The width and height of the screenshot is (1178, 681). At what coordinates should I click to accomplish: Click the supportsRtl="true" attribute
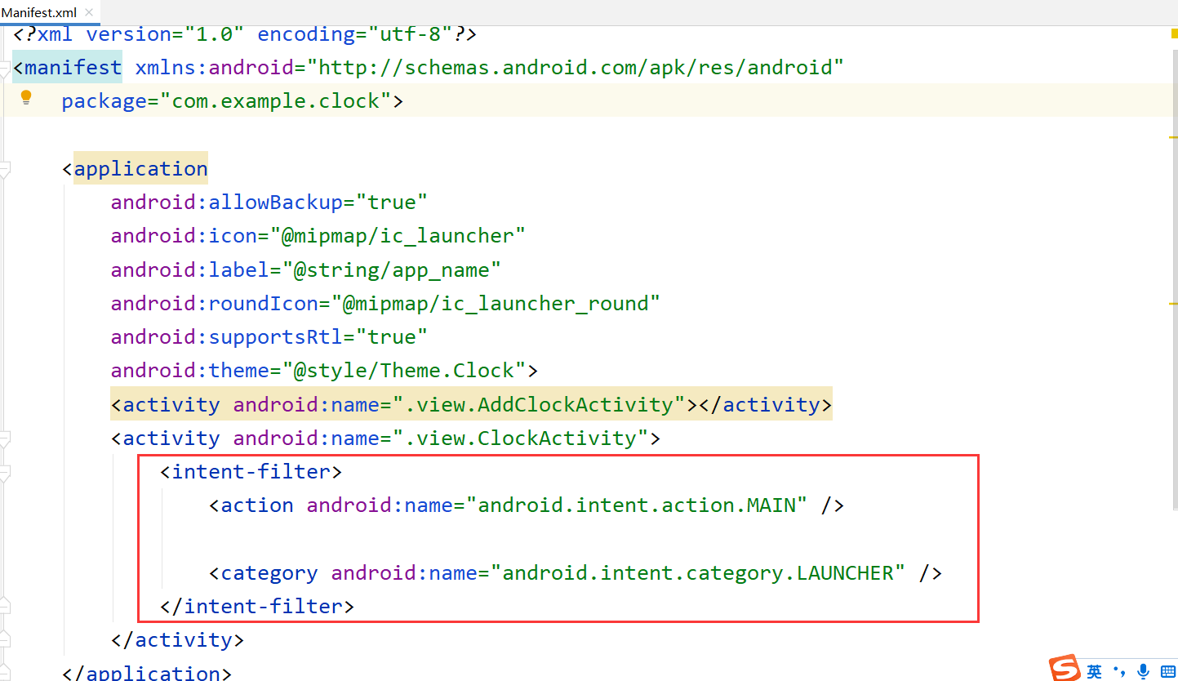point(269,336)
